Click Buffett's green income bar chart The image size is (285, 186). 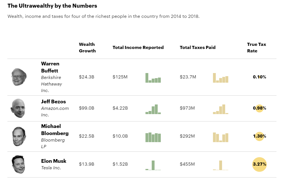pyautogui.click(x=153, y=78)
